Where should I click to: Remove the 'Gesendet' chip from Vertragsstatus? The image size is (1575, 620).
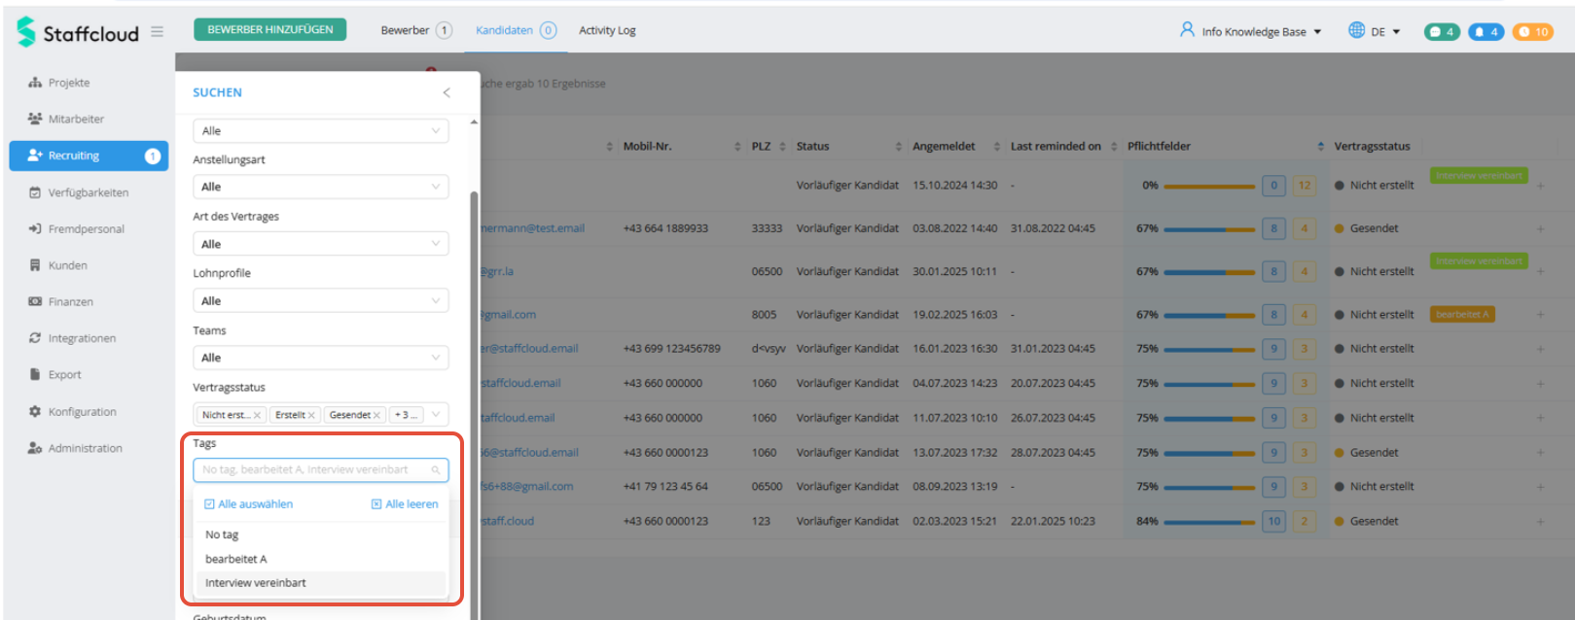(376, 415)
